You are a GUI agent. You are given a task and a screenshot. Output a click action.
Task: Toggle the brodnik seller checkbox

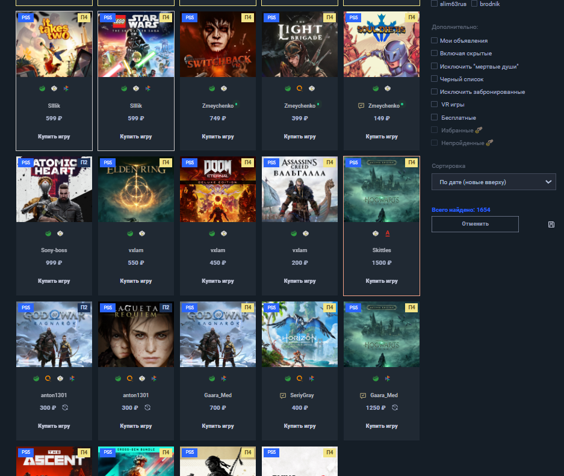pyautogui.click(x=474, y=4)
